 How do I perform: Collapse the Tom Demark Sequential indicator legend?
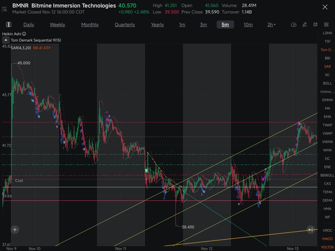tap(6, 40)
